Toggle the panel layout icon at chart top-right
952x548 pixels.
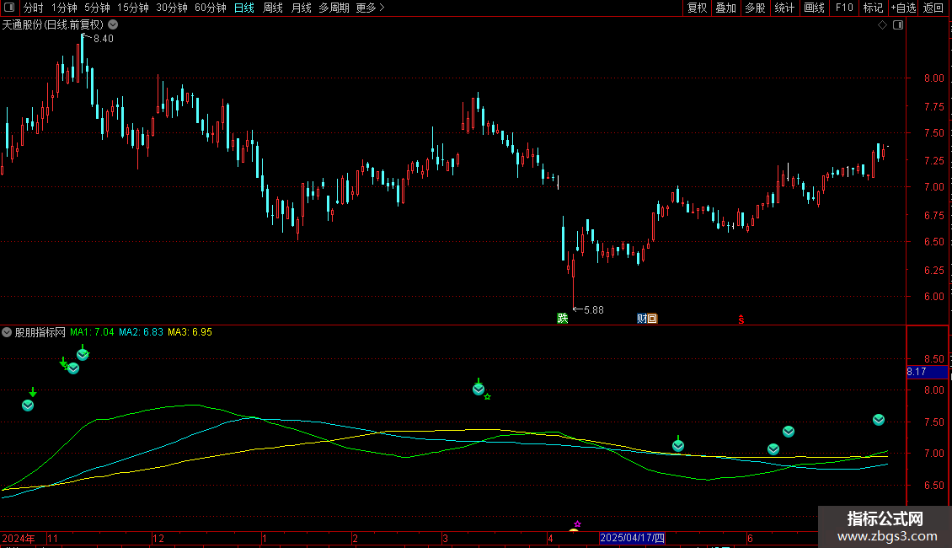[x=898, y=25]
